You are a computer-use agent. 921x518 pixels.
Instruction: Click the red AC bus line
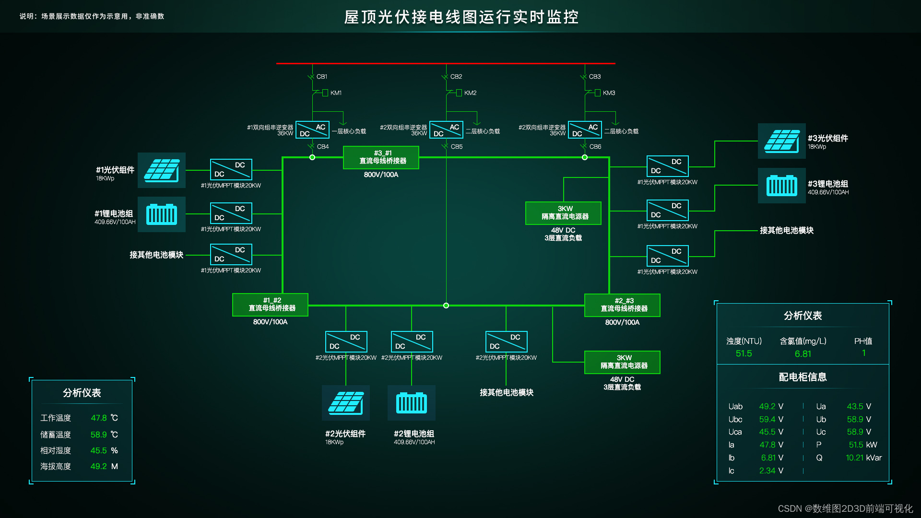coord(384,63)
